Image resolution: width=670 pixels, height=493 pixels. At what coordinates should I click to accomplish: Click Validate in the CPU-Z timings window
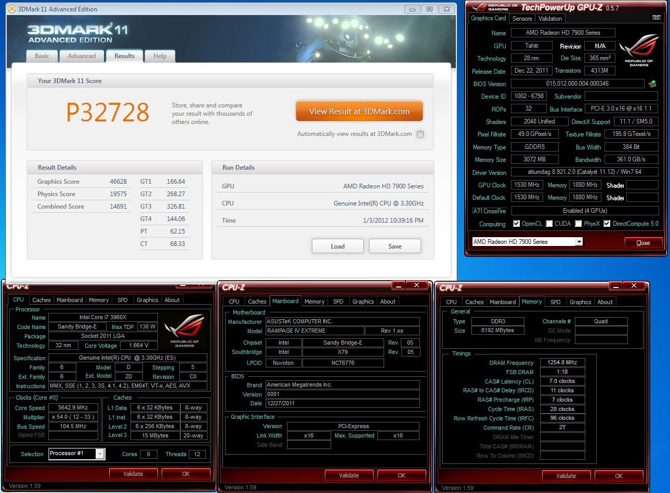tap(566, 476)
